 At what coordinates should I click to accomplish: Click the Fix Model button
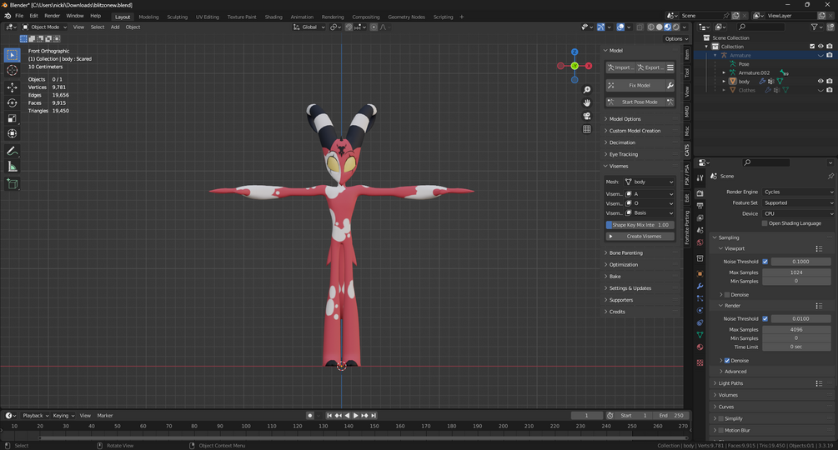635,85
